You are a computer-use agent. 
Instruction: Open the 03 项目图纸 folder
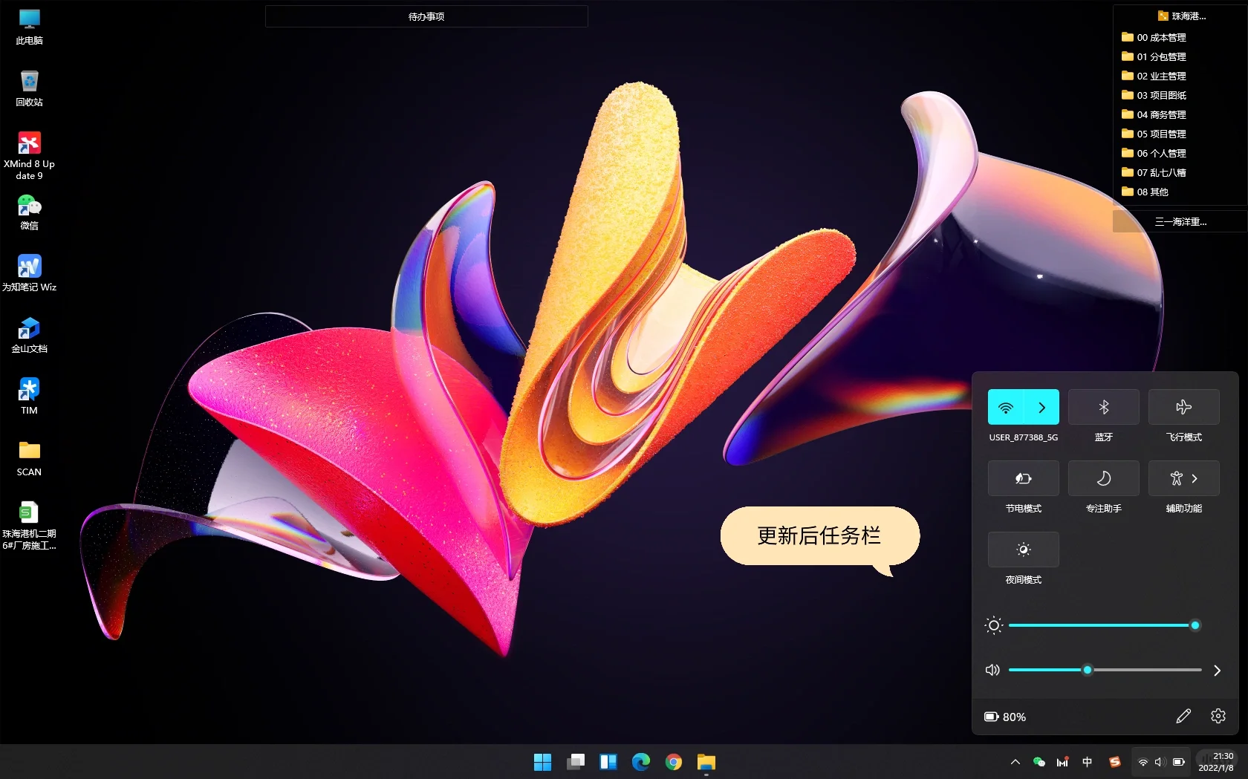click(x=1161, y=95)
